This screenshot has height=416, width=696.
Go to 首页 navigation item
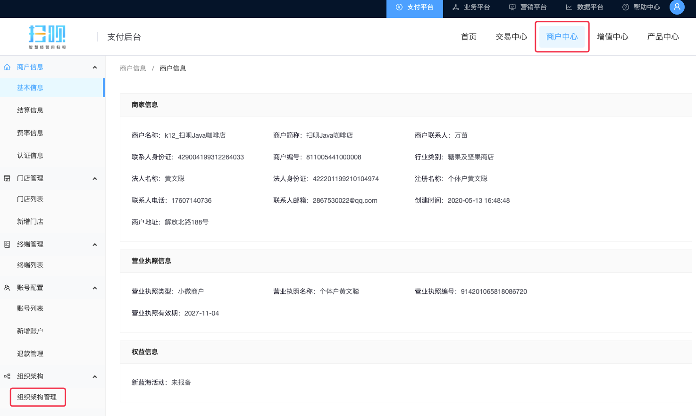point(469,37)
